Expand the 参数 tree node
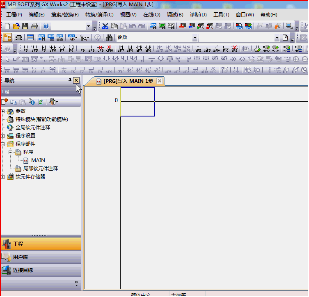This screenshot has width=309, height=297. pos(3,111)
